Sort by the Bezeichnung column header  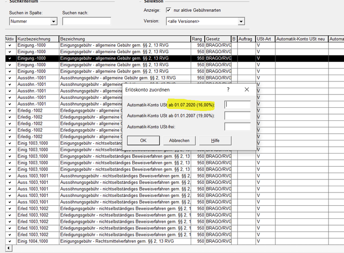(x=125, y=39)
